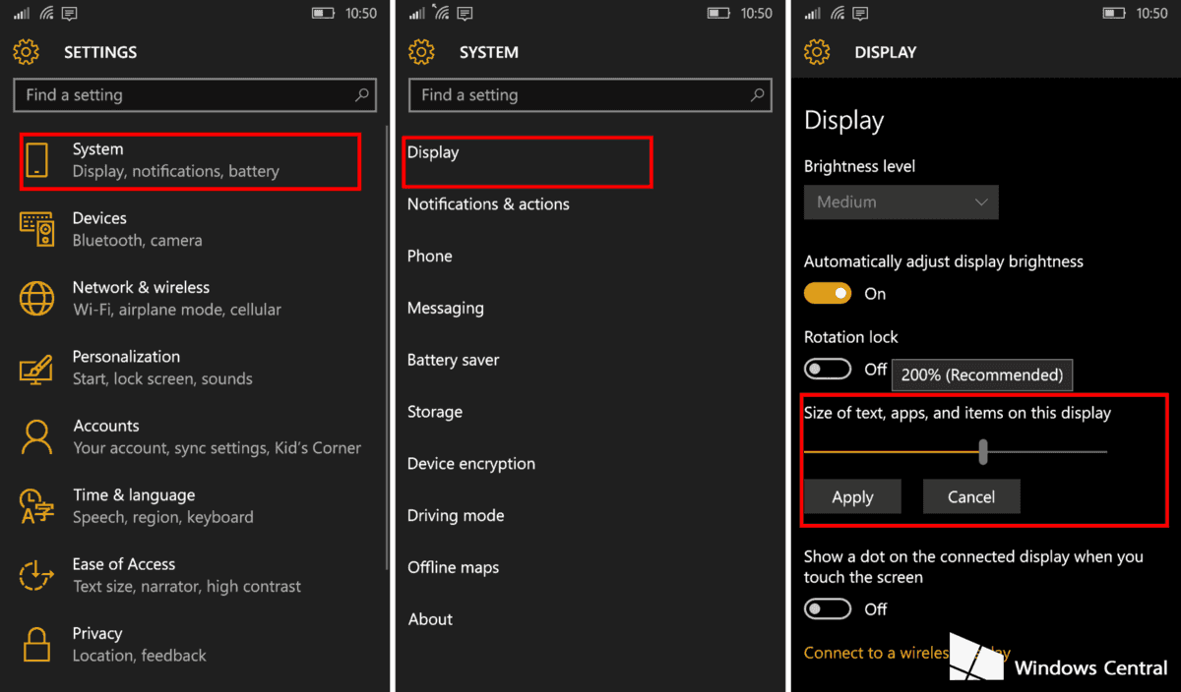Click the text size slider handle

click(983, 451)
